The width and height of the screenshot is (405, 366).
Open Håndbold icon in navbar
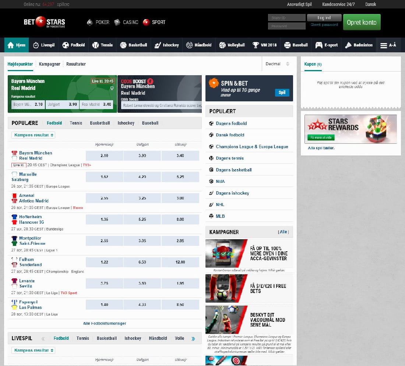point(189,45)
